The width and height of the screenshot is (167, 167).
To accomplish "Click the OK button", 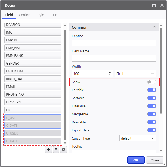I will coord(136,160).
